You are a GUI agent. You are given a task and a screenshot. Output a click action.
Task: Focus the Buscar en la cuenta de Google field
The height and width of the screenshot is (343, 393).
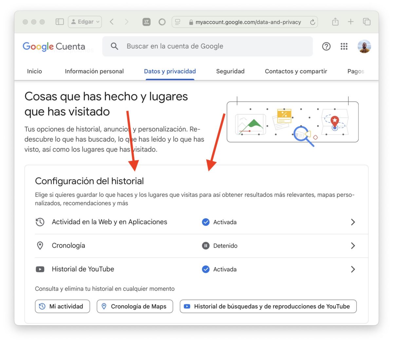tap(208, 46)
